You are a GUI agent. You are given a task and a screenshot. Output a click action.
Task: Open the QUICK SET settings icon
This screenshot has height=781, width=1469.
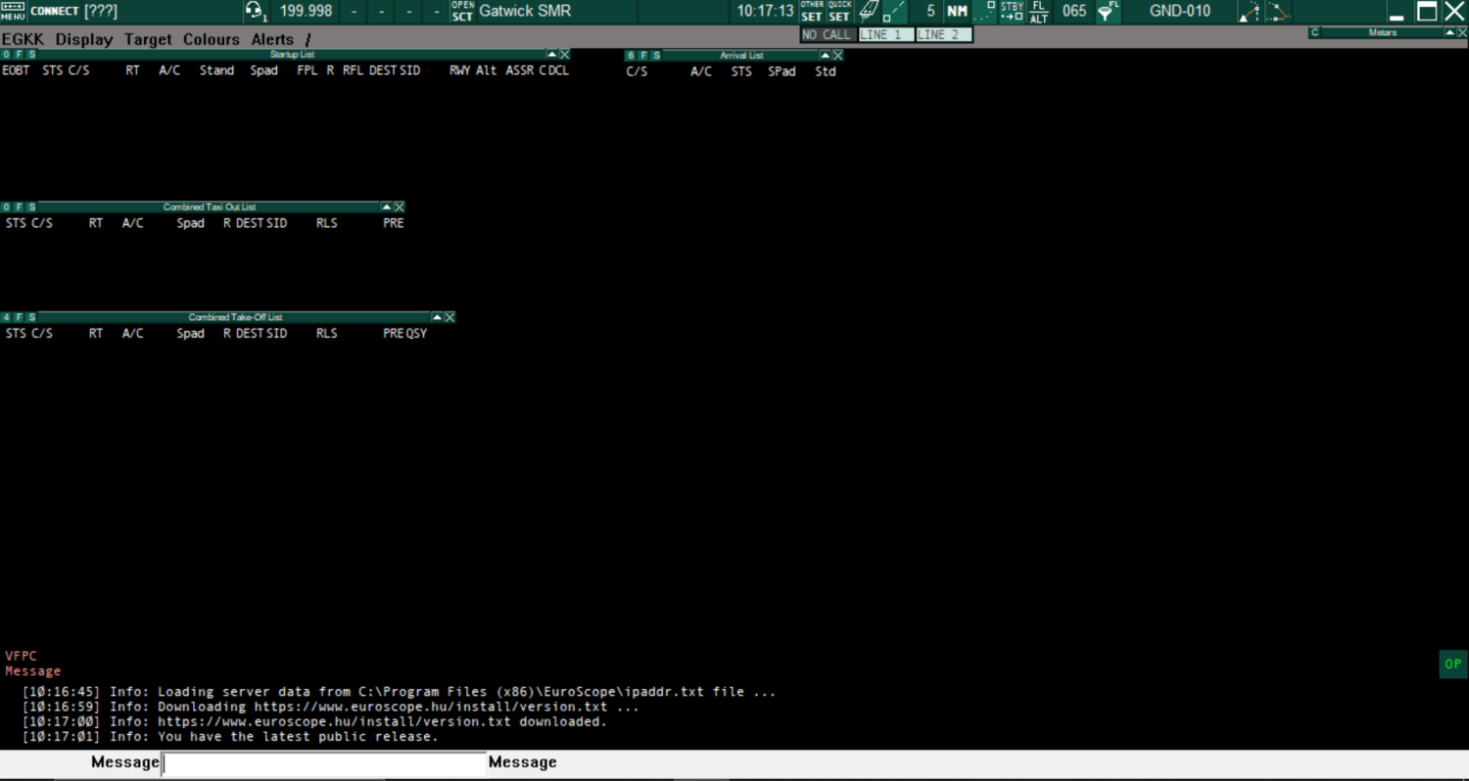coord(839,11)
